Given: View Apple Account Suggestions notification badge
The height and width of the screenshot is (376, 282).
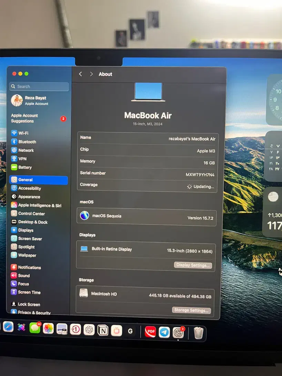Looking at the screenshot, I should [63, 118].
